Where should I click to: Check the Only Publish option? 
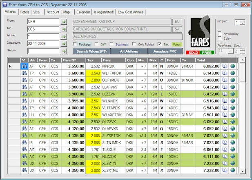[x=134, y=44]
